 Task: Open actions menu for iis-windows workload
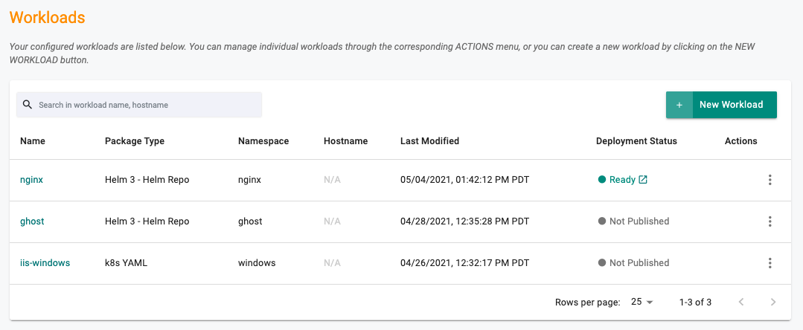tap(770, 263)
